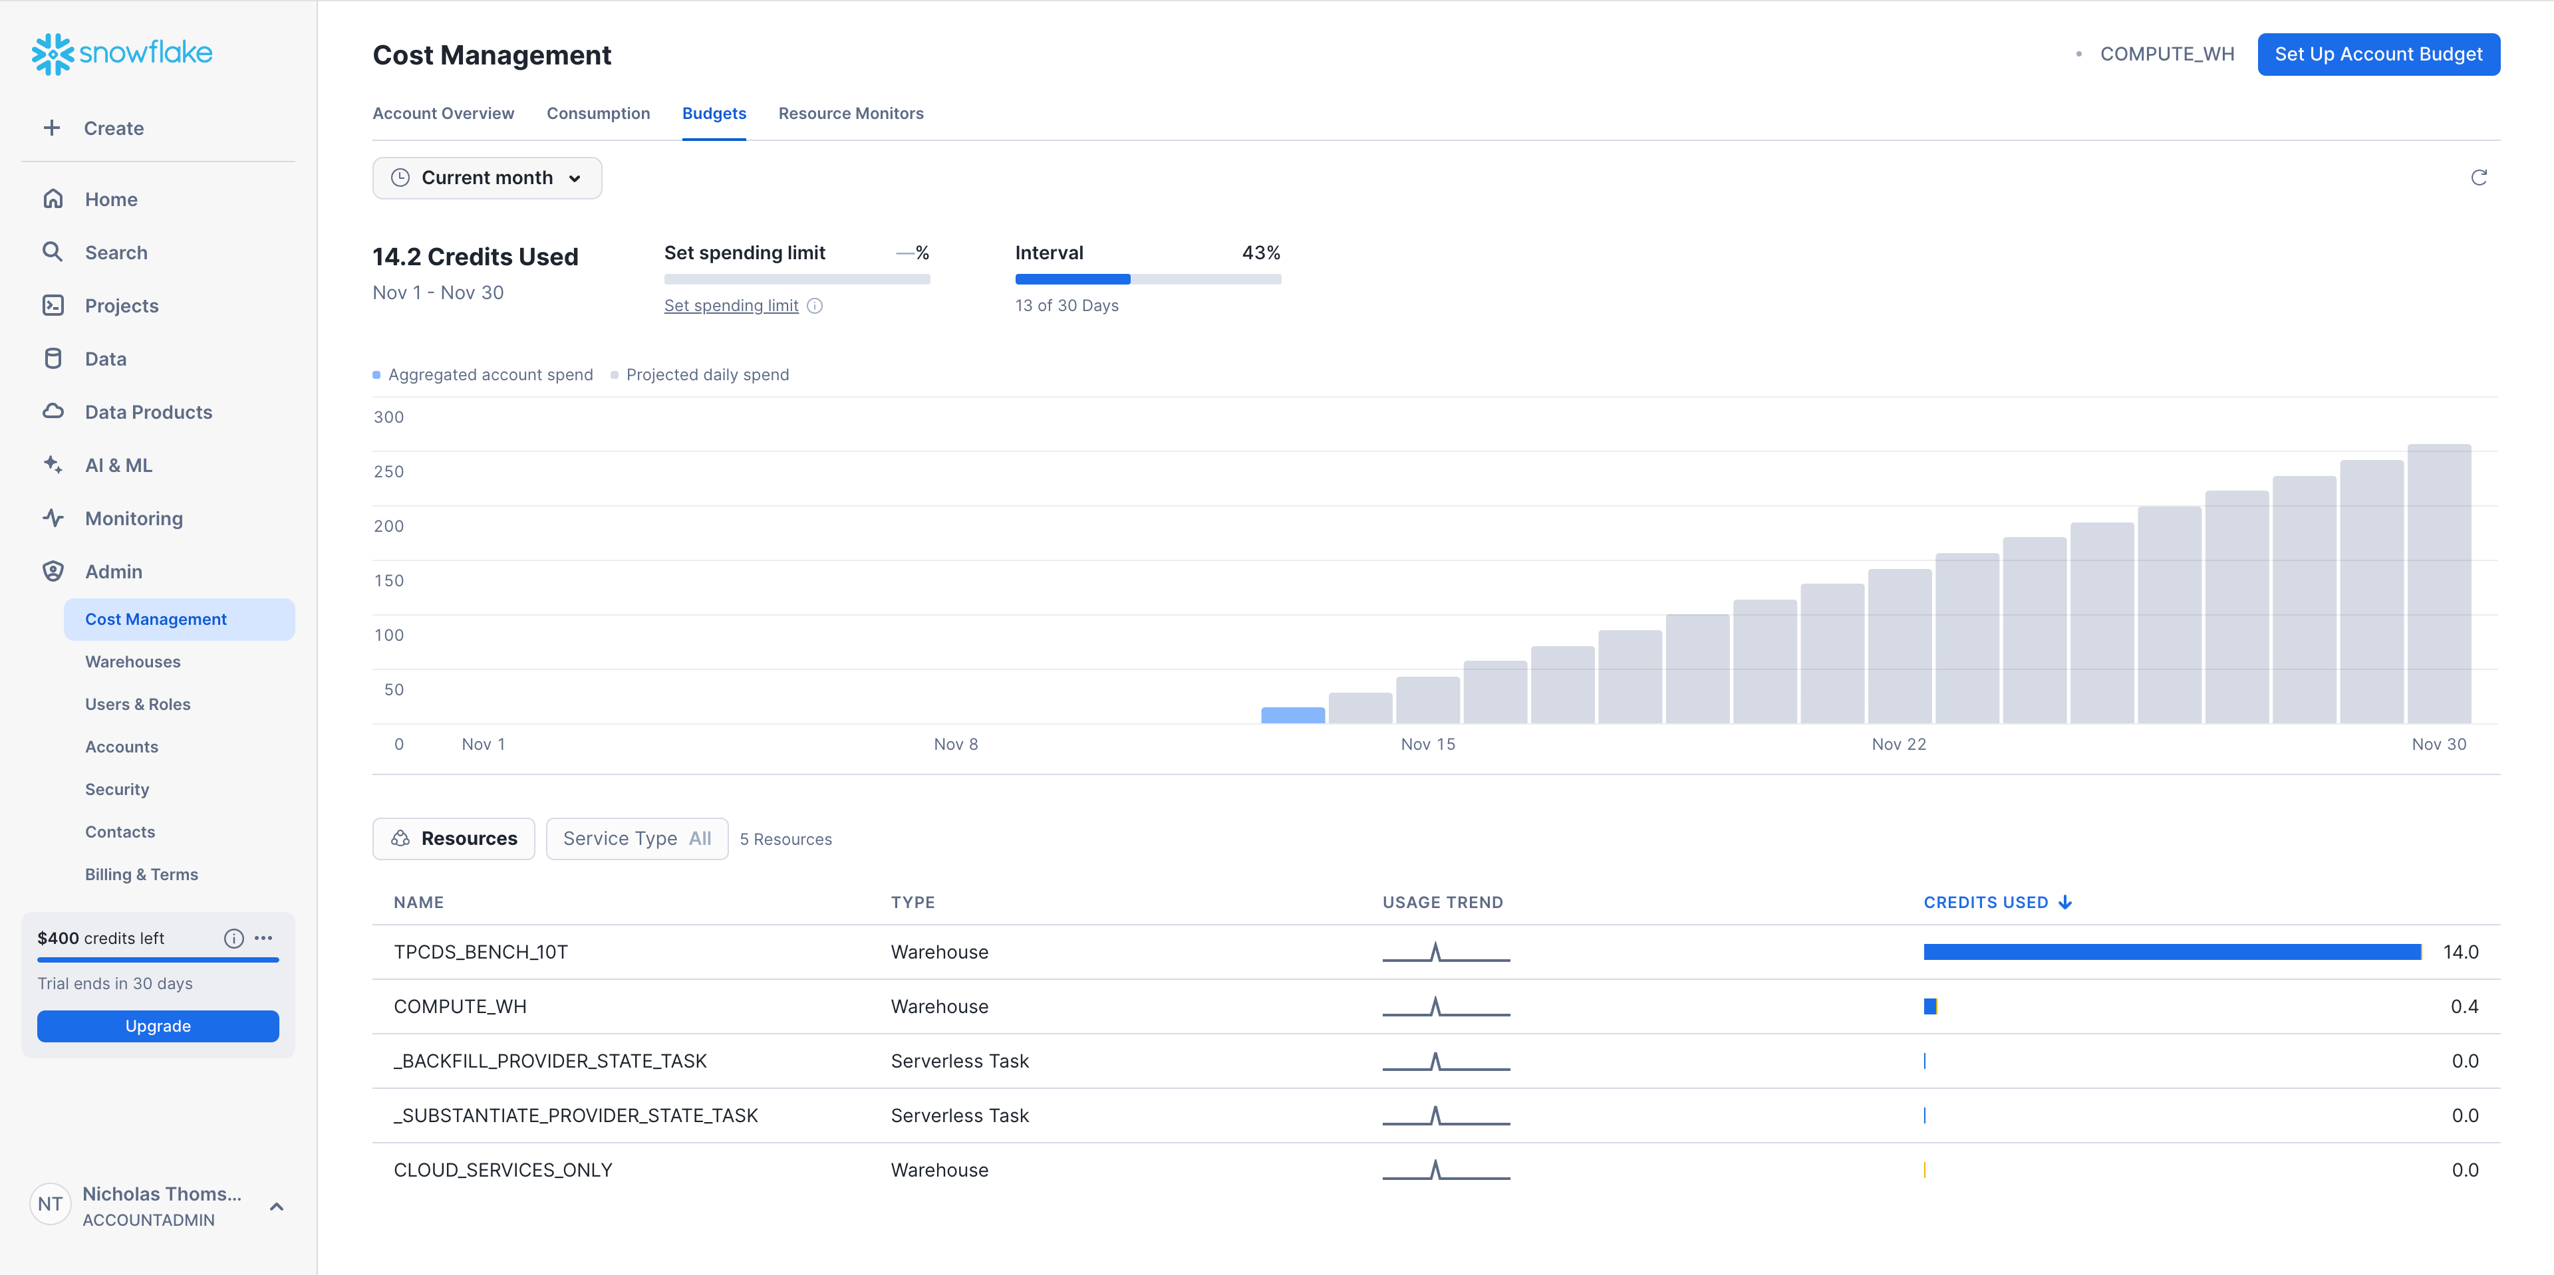Viewport: 2554px width, 1275px height.
Task: Sort resources by Credits Used
Action: click(1997, 901)
